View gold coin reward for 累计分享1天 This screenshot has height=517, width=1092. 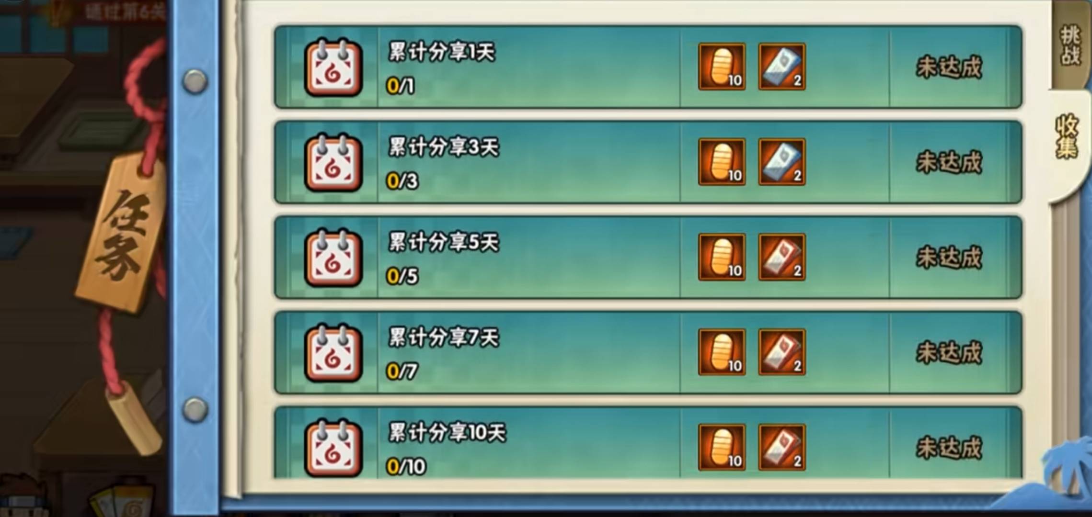[x=722, y=67]
